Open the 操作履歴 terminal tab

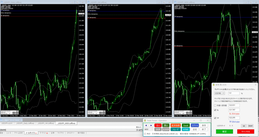click(x=81, y=133)
